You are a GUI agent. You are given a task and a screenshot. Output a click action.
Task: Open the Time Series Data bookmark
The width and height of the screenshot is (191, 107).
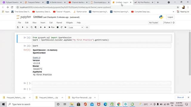21,12
